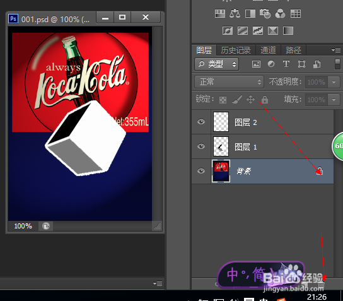Filter layers list by adjustment layers
Screen dimensions: 343x301
click(x=271, y=64)
